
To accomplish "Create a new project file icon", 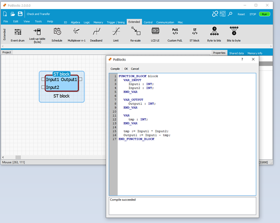I will pyautogui.click(x=5, y=14).
